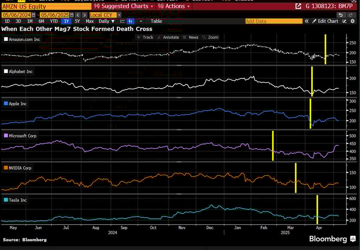This screenshot has width=360, height=250.
Task: Select the line chart type icon
Action: 122,21
